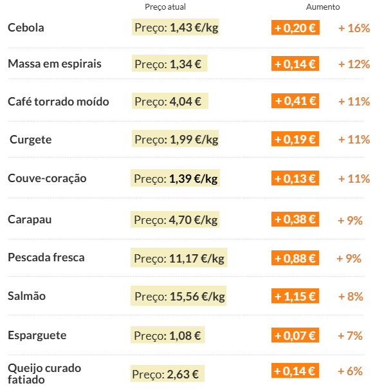384x390 pixels.
Task: Select the Café torrado moído label
Action: tap(59, 102)
